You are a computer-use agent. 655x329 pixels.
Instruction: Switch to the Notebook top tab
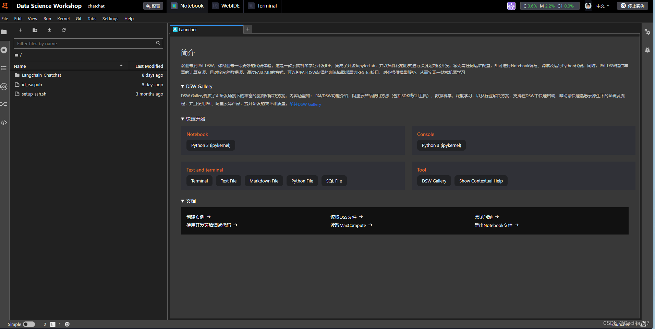(187, 6)
